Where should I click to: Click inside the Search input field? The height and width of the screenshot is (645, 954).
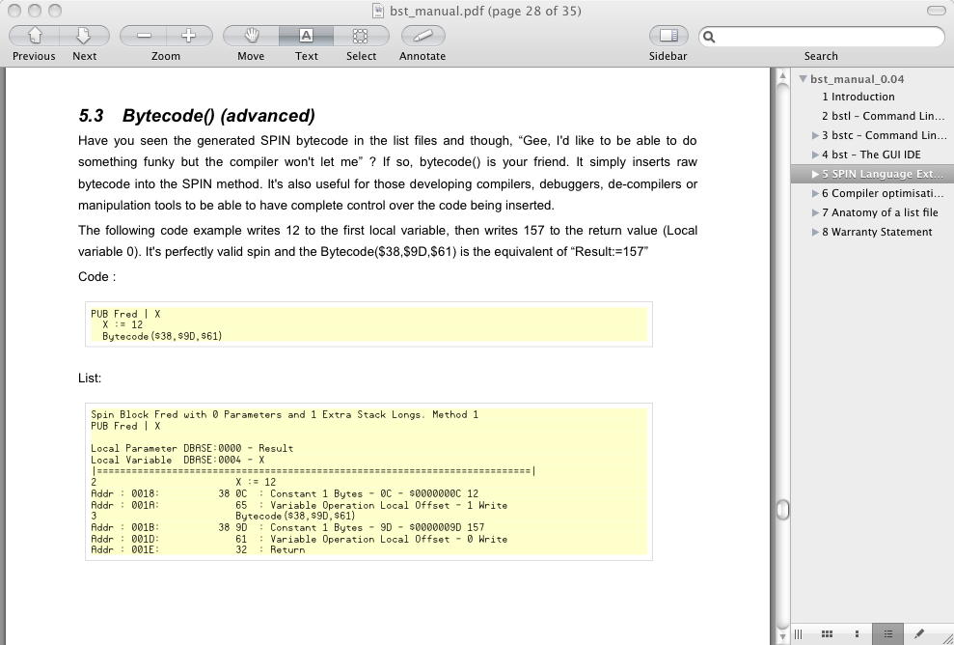click(x=821, y=37)
